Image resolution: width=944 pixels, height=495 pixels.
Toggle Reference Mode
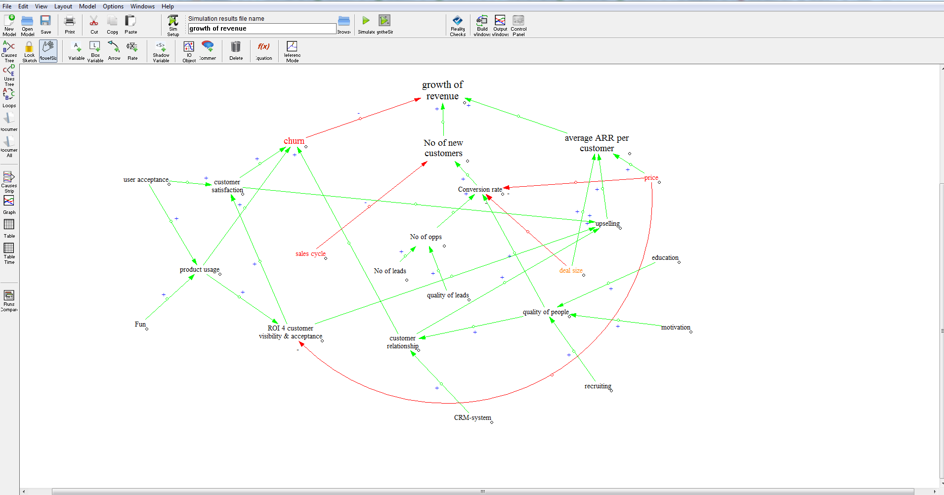coord(292,51)
